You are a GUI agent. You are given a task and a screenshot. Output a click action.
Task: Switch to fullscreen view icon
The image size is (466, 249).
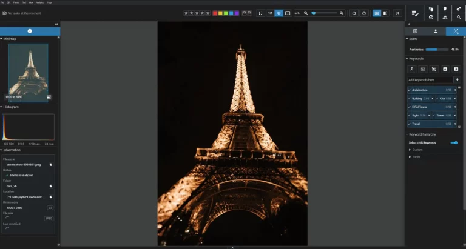(x=260, y=13)
